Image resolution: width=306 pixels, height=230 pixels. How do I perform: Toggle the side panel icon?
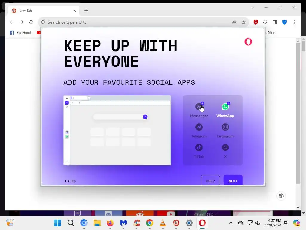[x=275, y=22]
